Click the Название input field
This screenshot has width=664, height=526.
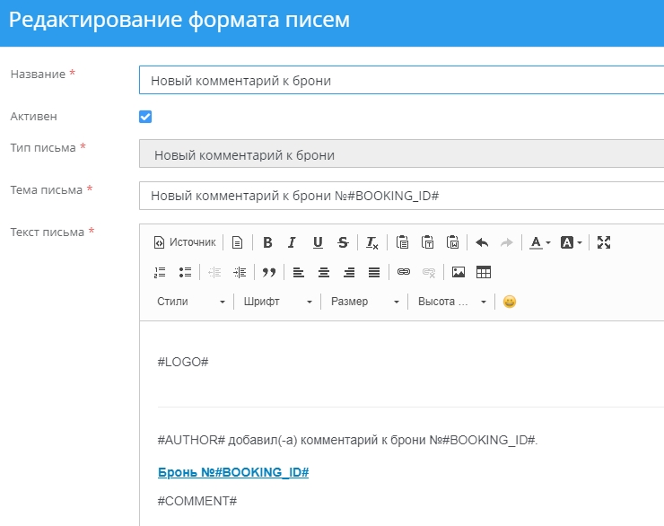click(x=401, y=80)
